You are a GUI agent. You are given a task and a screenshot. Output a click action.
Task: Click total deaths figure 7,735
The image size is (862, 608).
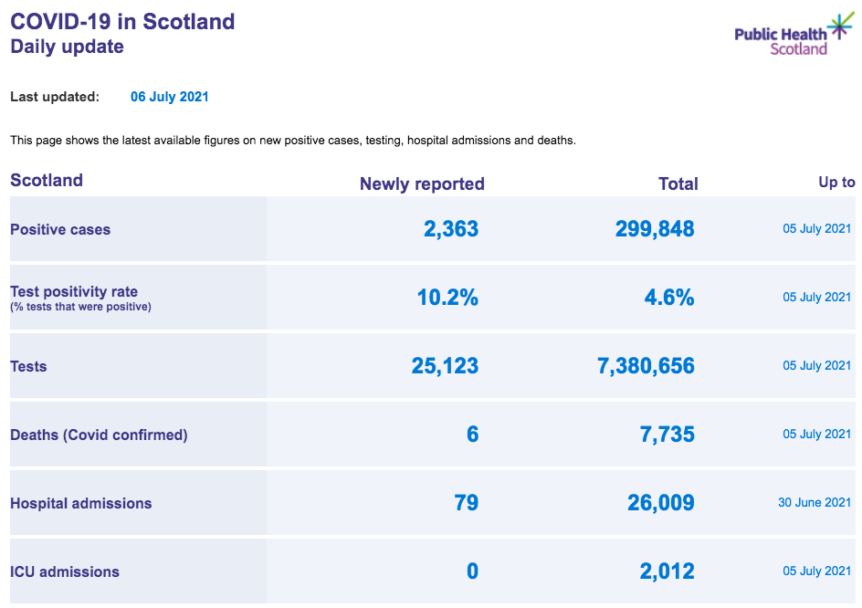tap(668, 435)
